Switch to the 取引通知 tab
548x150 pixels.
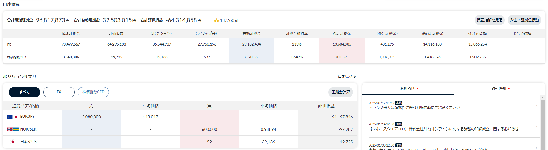[499, 89]
